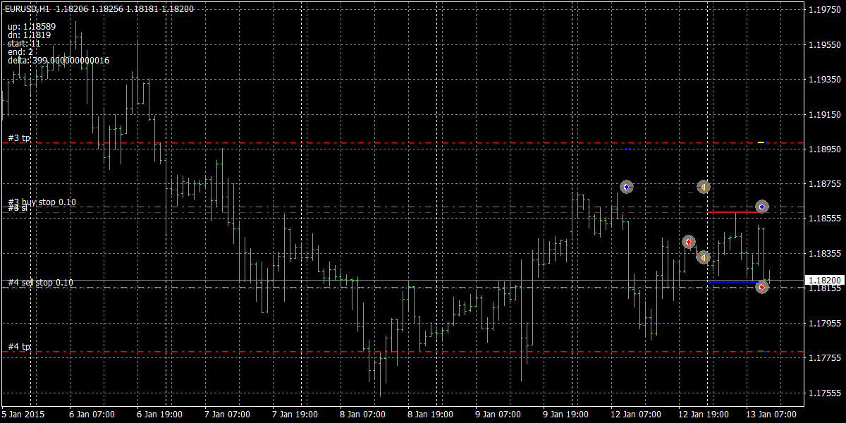Image resolution: width=846 pixels, height=423 pixels.
Task: Select red sell arrow marker above lower orange arrow
Action: [689, 242]
